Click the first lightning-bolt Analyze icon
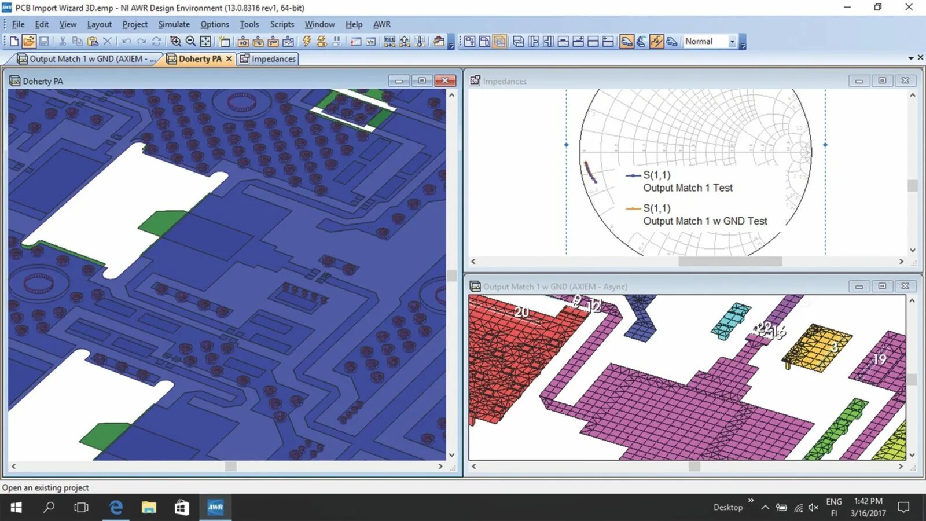This screenshot has height=521, width=926. point(307,41)
